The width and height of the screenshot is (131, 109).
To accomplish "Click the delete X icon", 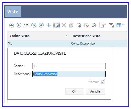I will (x=64, y=25).
